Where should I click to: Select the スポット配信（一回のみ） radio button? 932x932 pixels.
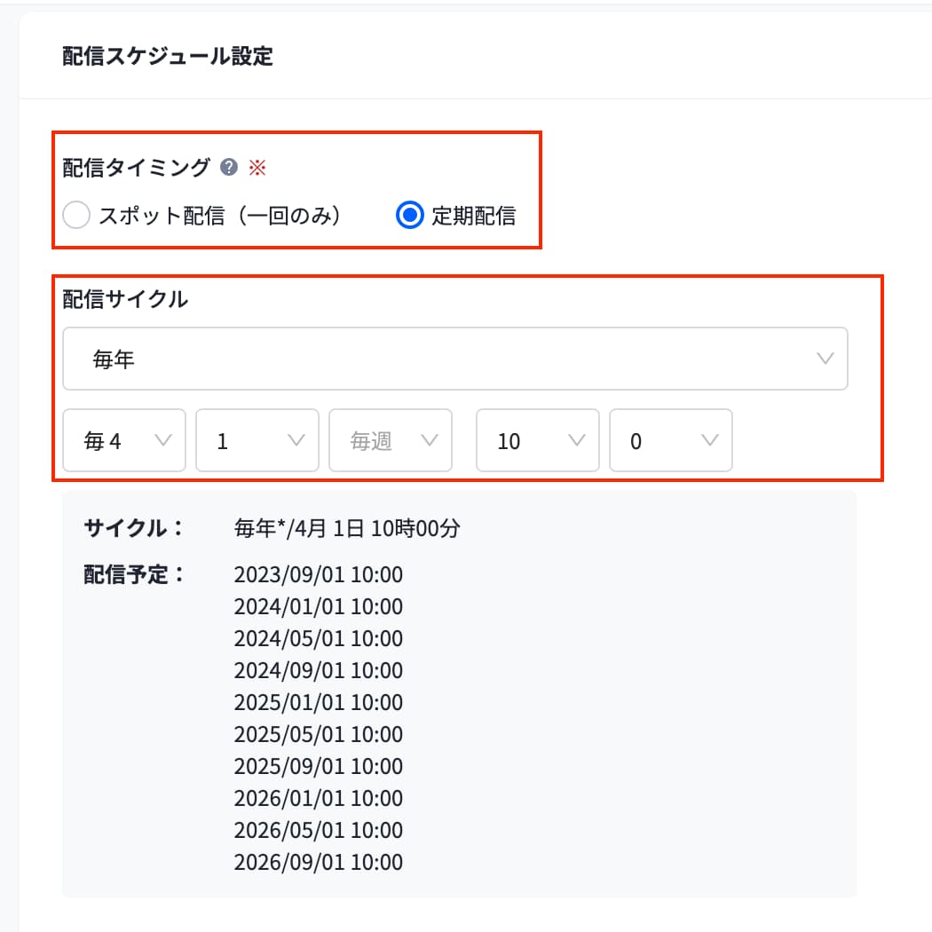point(77,216)
